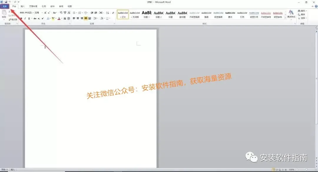This screenshot has height=172, width=318.
Task: Click the Clear Formatting icon
Action: 61,13
